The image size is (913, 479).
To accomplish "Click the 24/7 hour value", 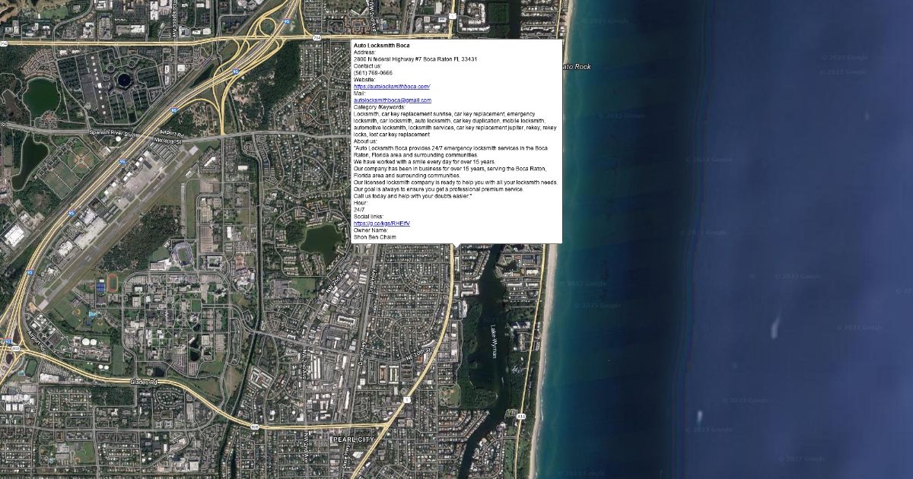I will point(359,210).
